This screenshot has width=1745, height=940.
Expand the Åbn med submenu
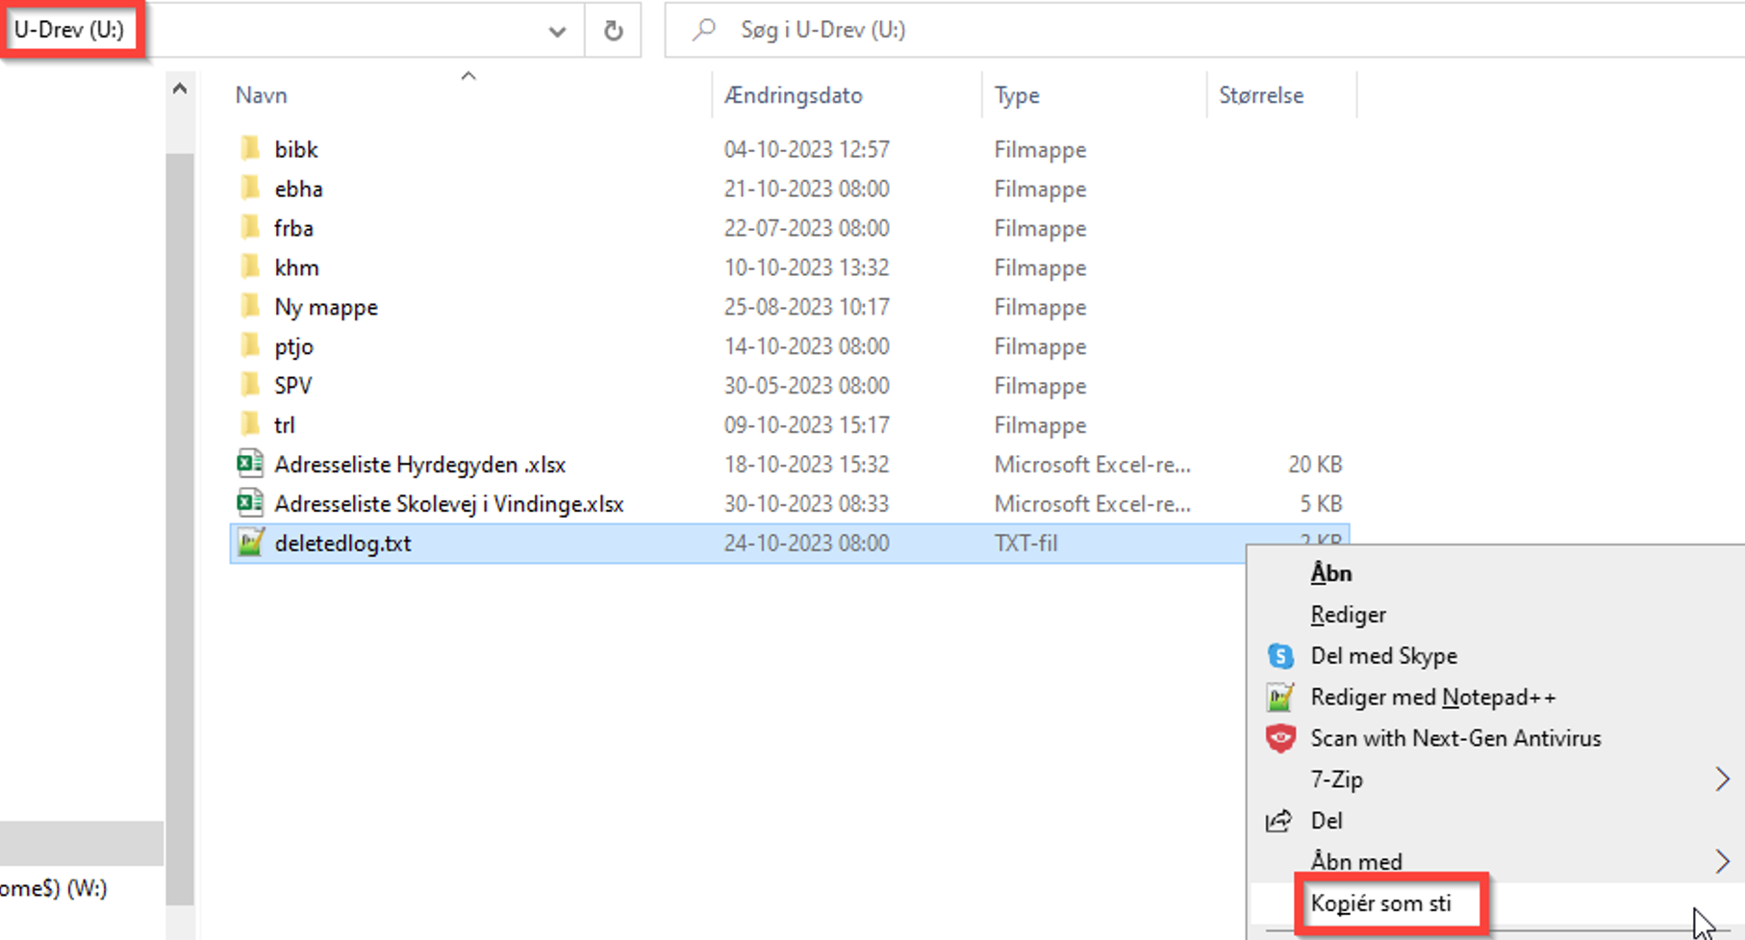pyautogui.click(x=1722, y=861)
